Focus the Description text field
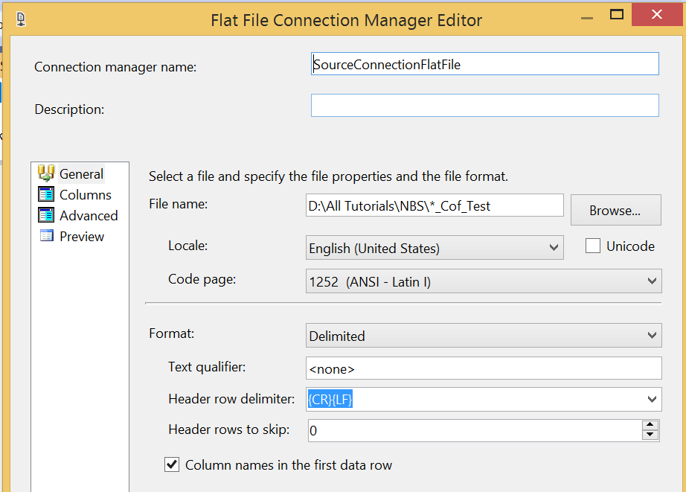The image size is (686, 492). [x=484, y=106]
